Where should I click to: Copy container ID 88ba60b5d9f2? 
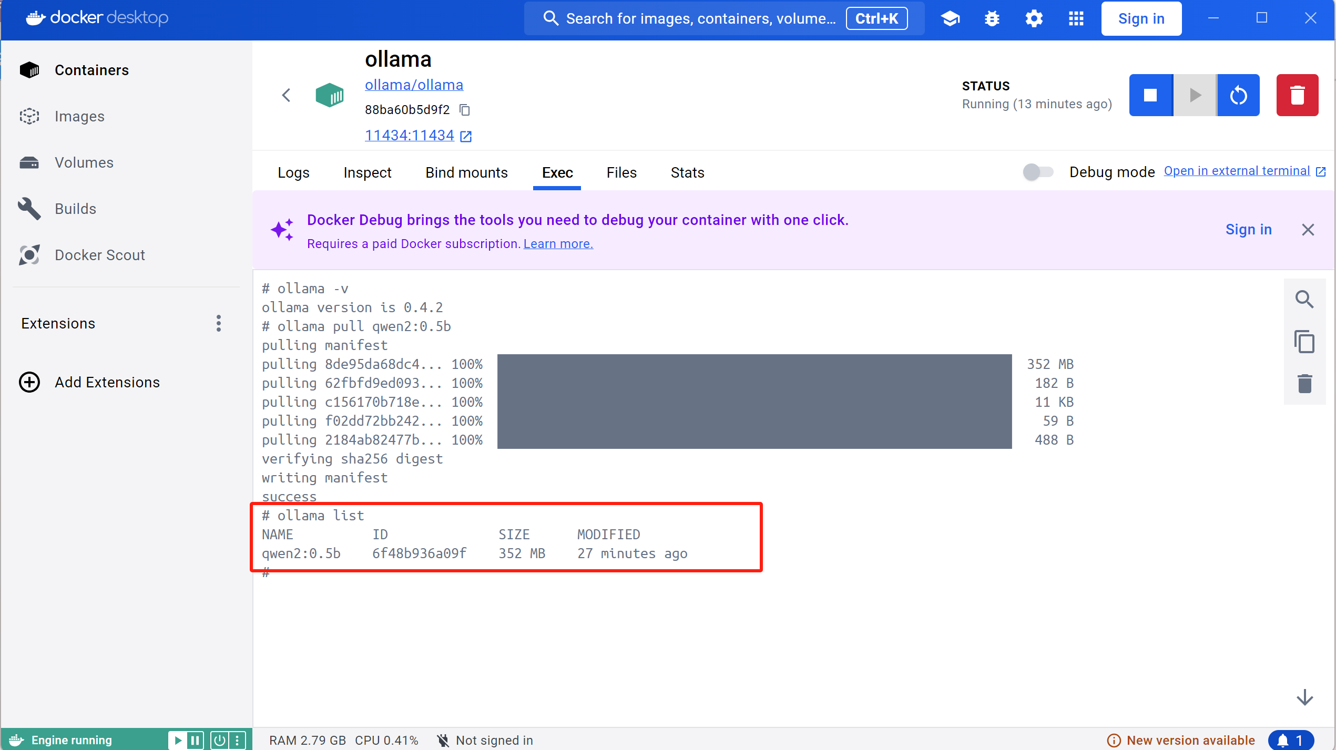tap(465, 110)
